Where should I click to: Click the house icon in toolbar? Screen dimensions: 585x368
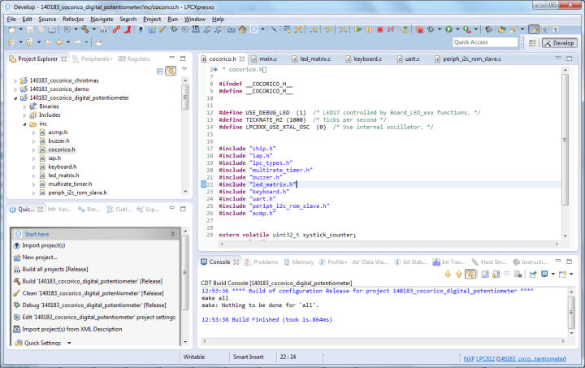click(x=242, y=29)
